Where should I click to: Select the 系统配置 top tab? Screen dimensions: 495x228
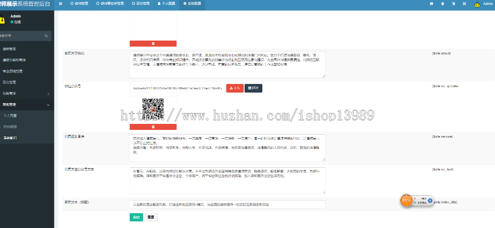192,4
